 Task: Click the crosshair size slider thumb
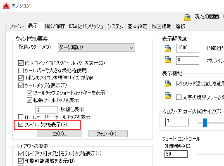(205, 123)
